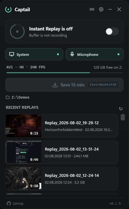129x209 pixels.
Task: Click the microphone icon
Action: (72, 54)
